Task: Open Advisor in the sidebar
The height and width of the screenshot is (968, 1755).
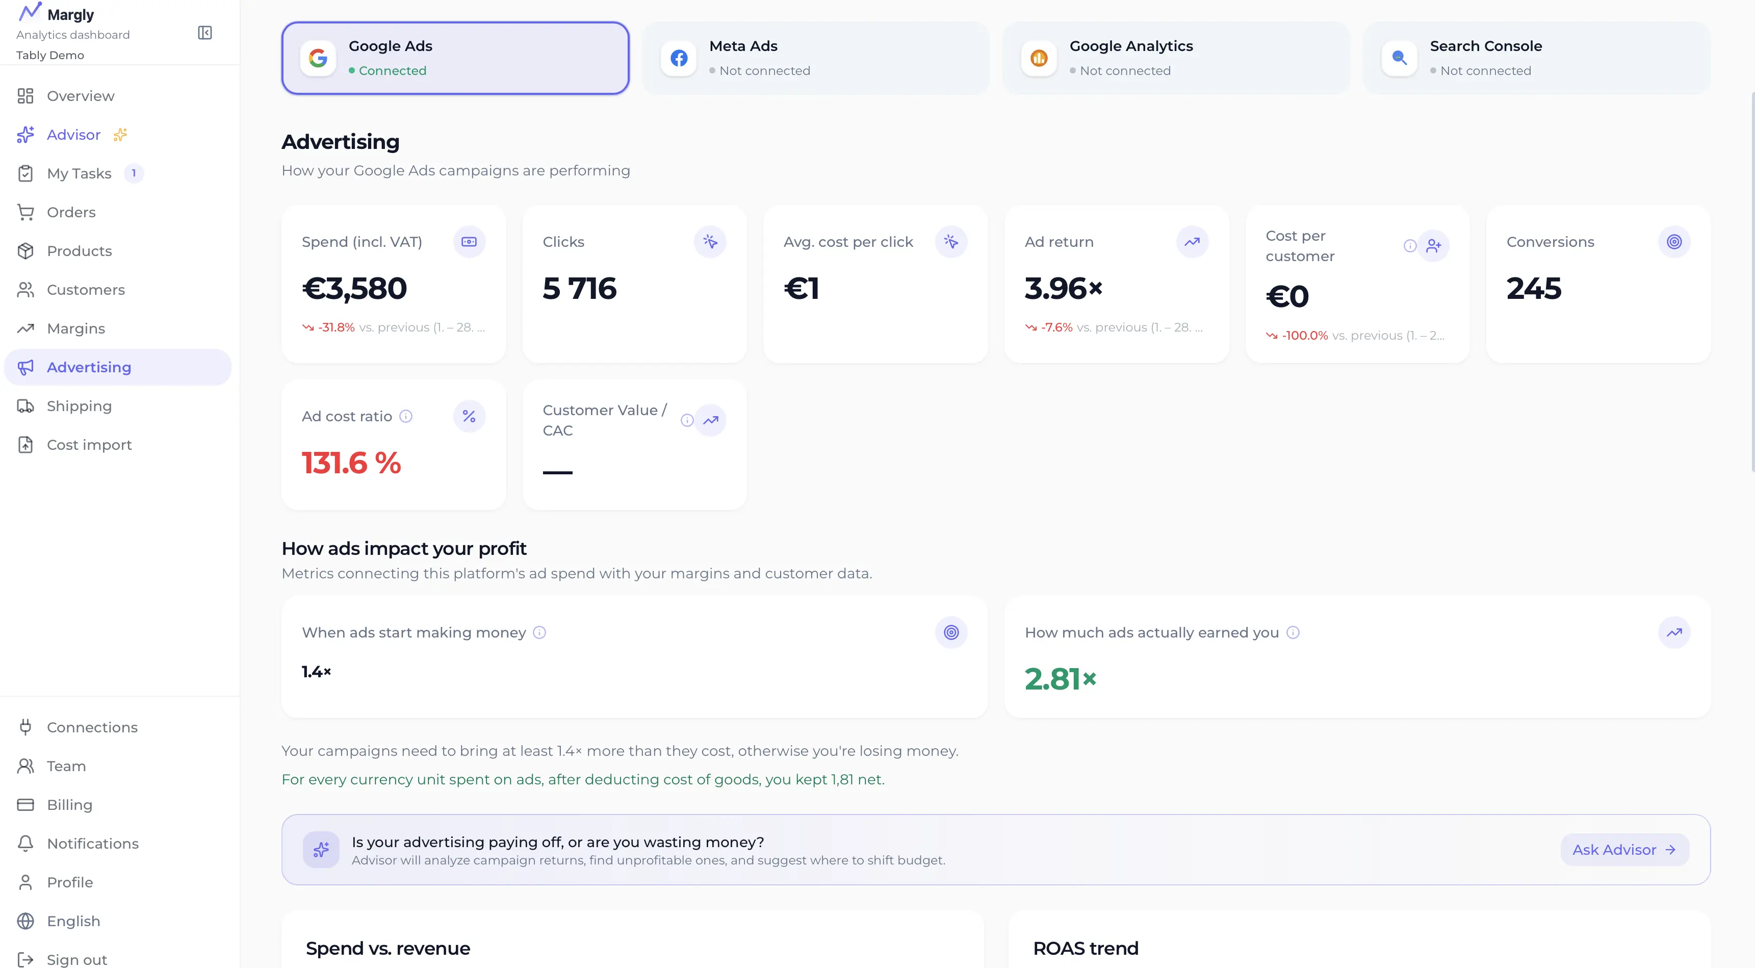Action: pyautogui.click(x=118, y=135)
